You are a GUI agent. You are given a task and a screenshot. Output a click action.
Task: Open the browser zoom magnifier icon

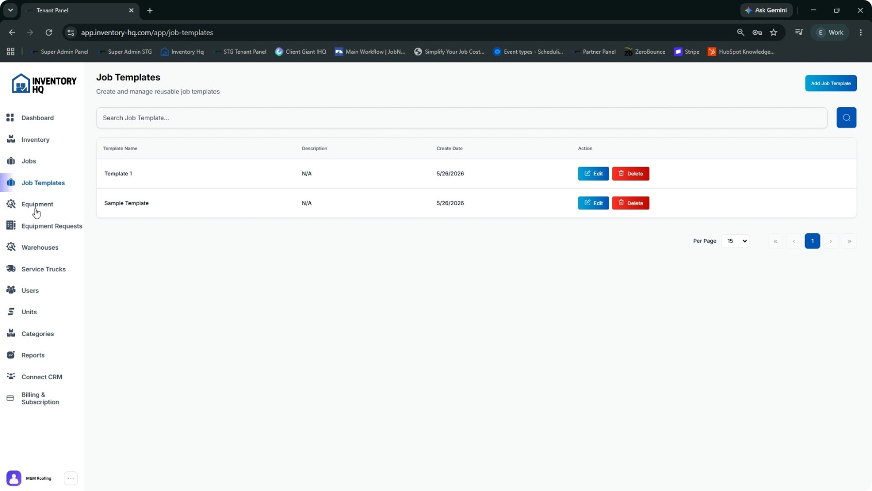click(741, 32)
